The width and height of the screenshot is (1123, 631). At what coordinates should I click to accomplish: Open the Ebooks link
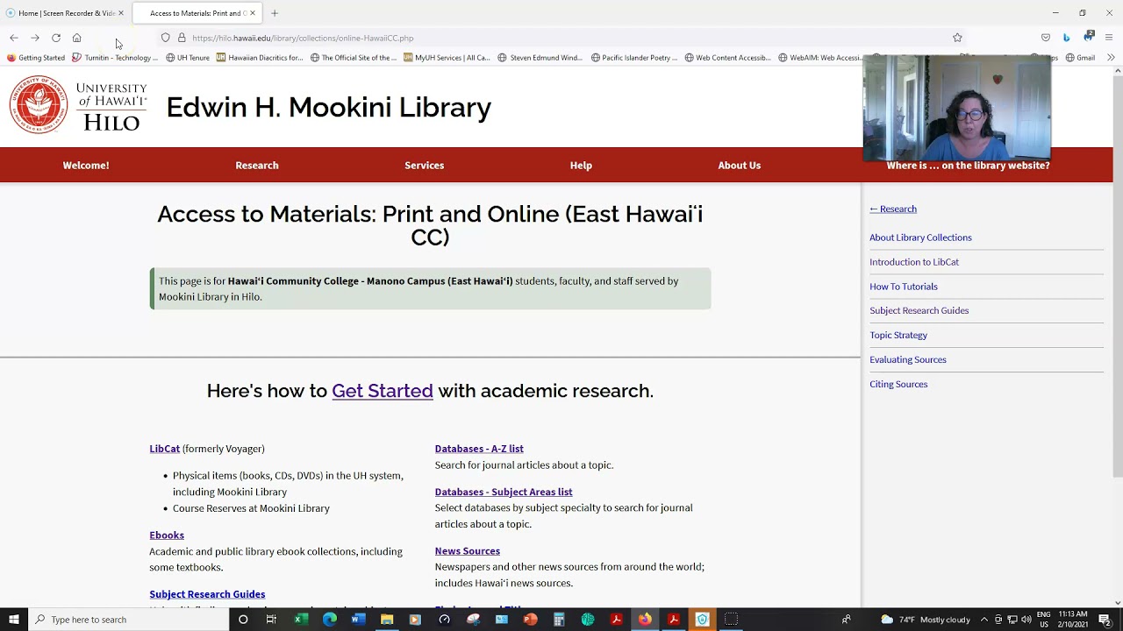[167, 535]
